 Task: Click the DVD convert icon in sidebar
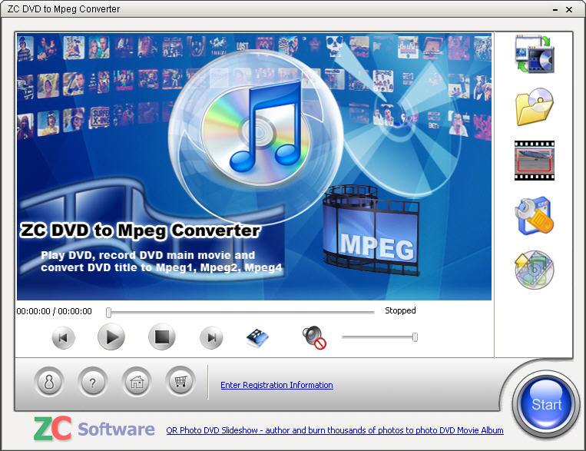point(534,54)
